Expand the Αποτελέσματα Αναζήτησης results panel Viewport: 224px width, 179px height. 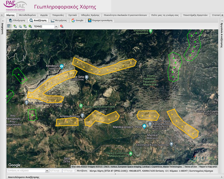coord(222,177)
